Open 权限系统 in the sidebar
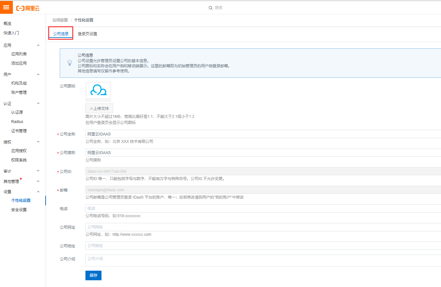This screenshot has width=441, height=287. click(x=19, y=160)
